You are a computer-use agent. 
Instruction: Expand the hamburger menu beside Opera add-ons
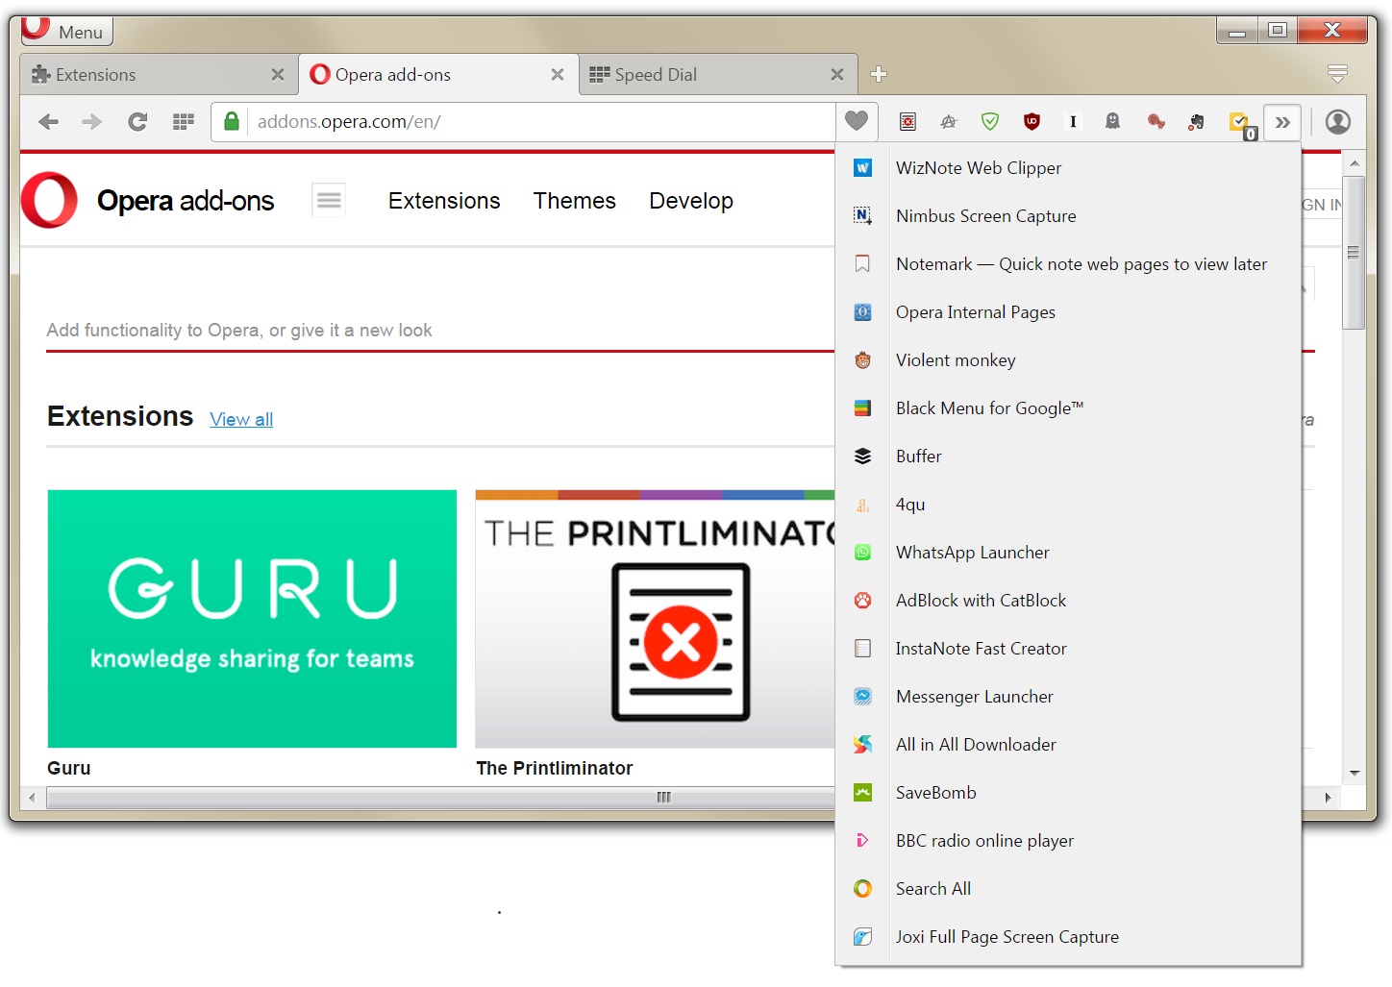coord(329,200)
